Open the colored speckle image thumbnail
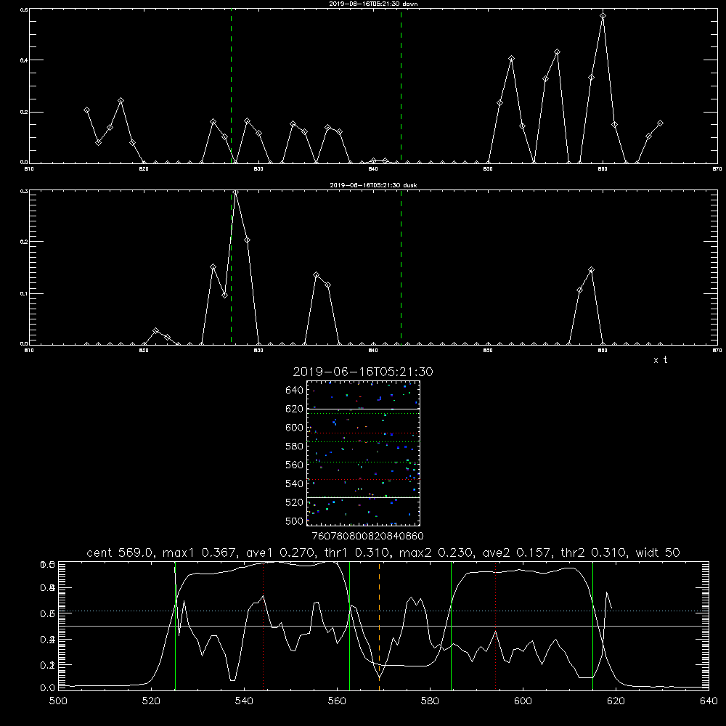 pos(364,453)
